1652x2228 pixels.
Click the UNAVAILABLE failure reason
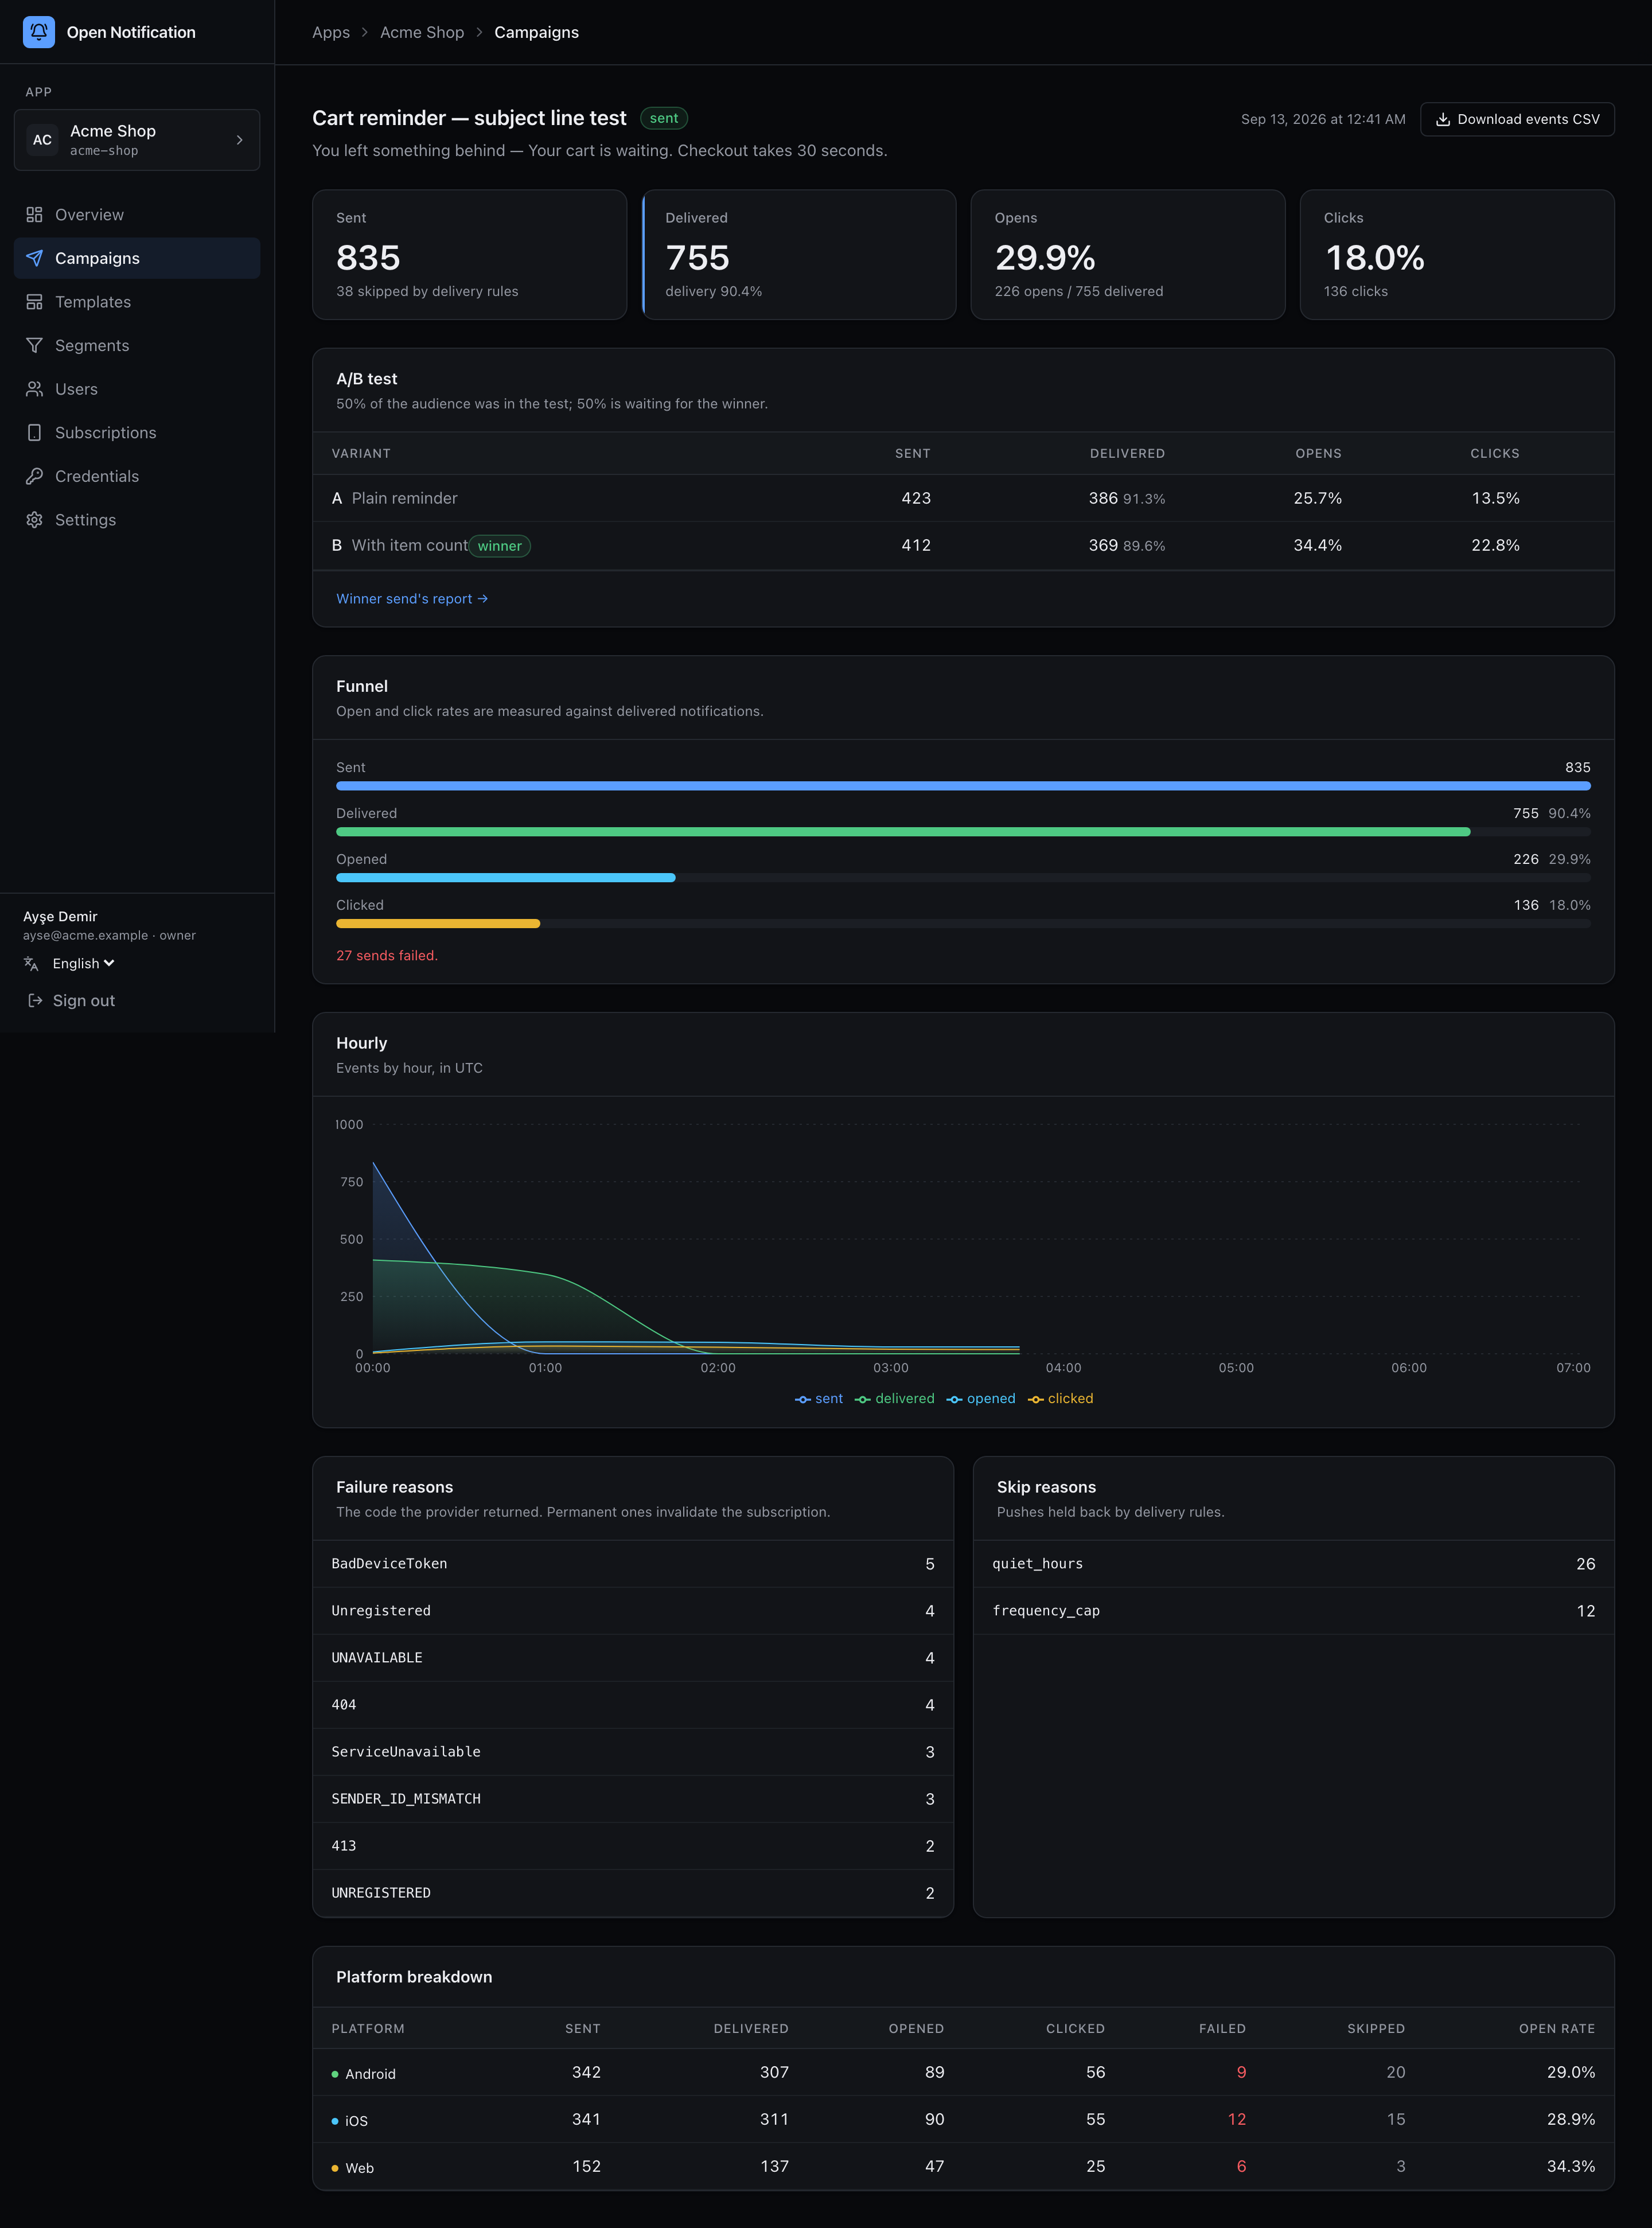tap(377, 1658)
